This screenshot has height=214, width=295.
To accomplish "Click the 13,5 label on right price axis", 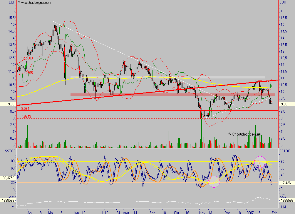I will pyautogui.click(x=284, y=44).
